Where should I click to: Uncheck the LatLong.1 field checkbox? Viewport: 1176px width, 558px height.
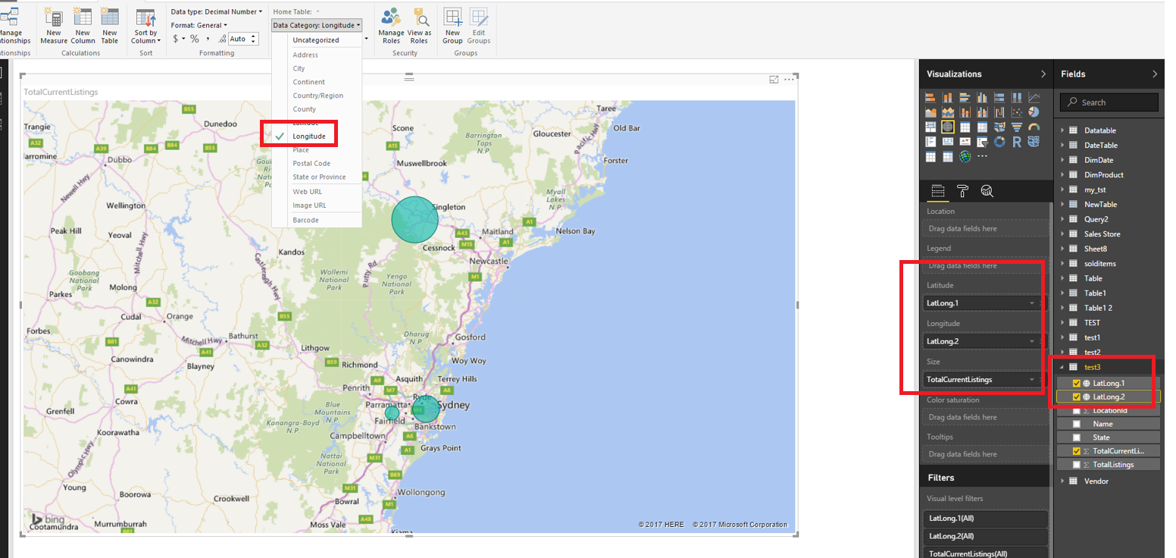[x=1077, y=384]
